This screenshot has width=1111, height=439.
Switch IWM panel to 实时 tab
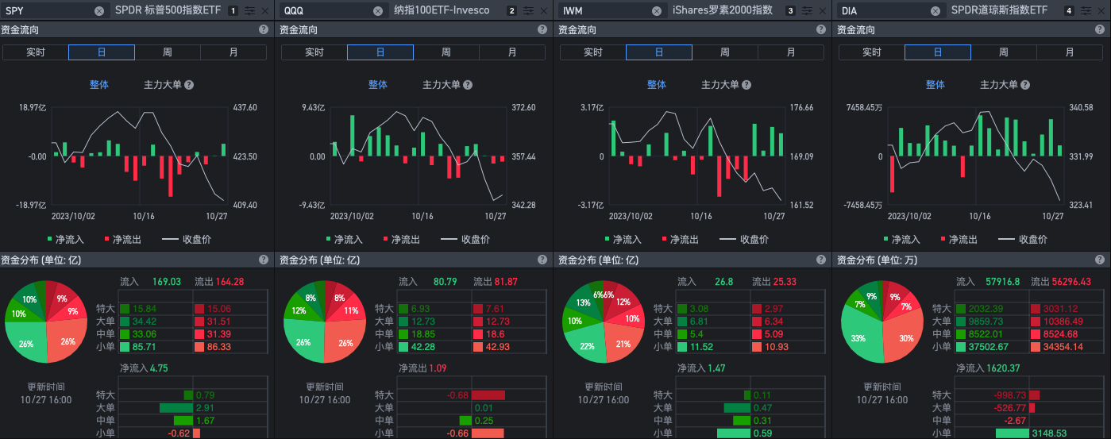pyautogui.click(x=593, y=52)
